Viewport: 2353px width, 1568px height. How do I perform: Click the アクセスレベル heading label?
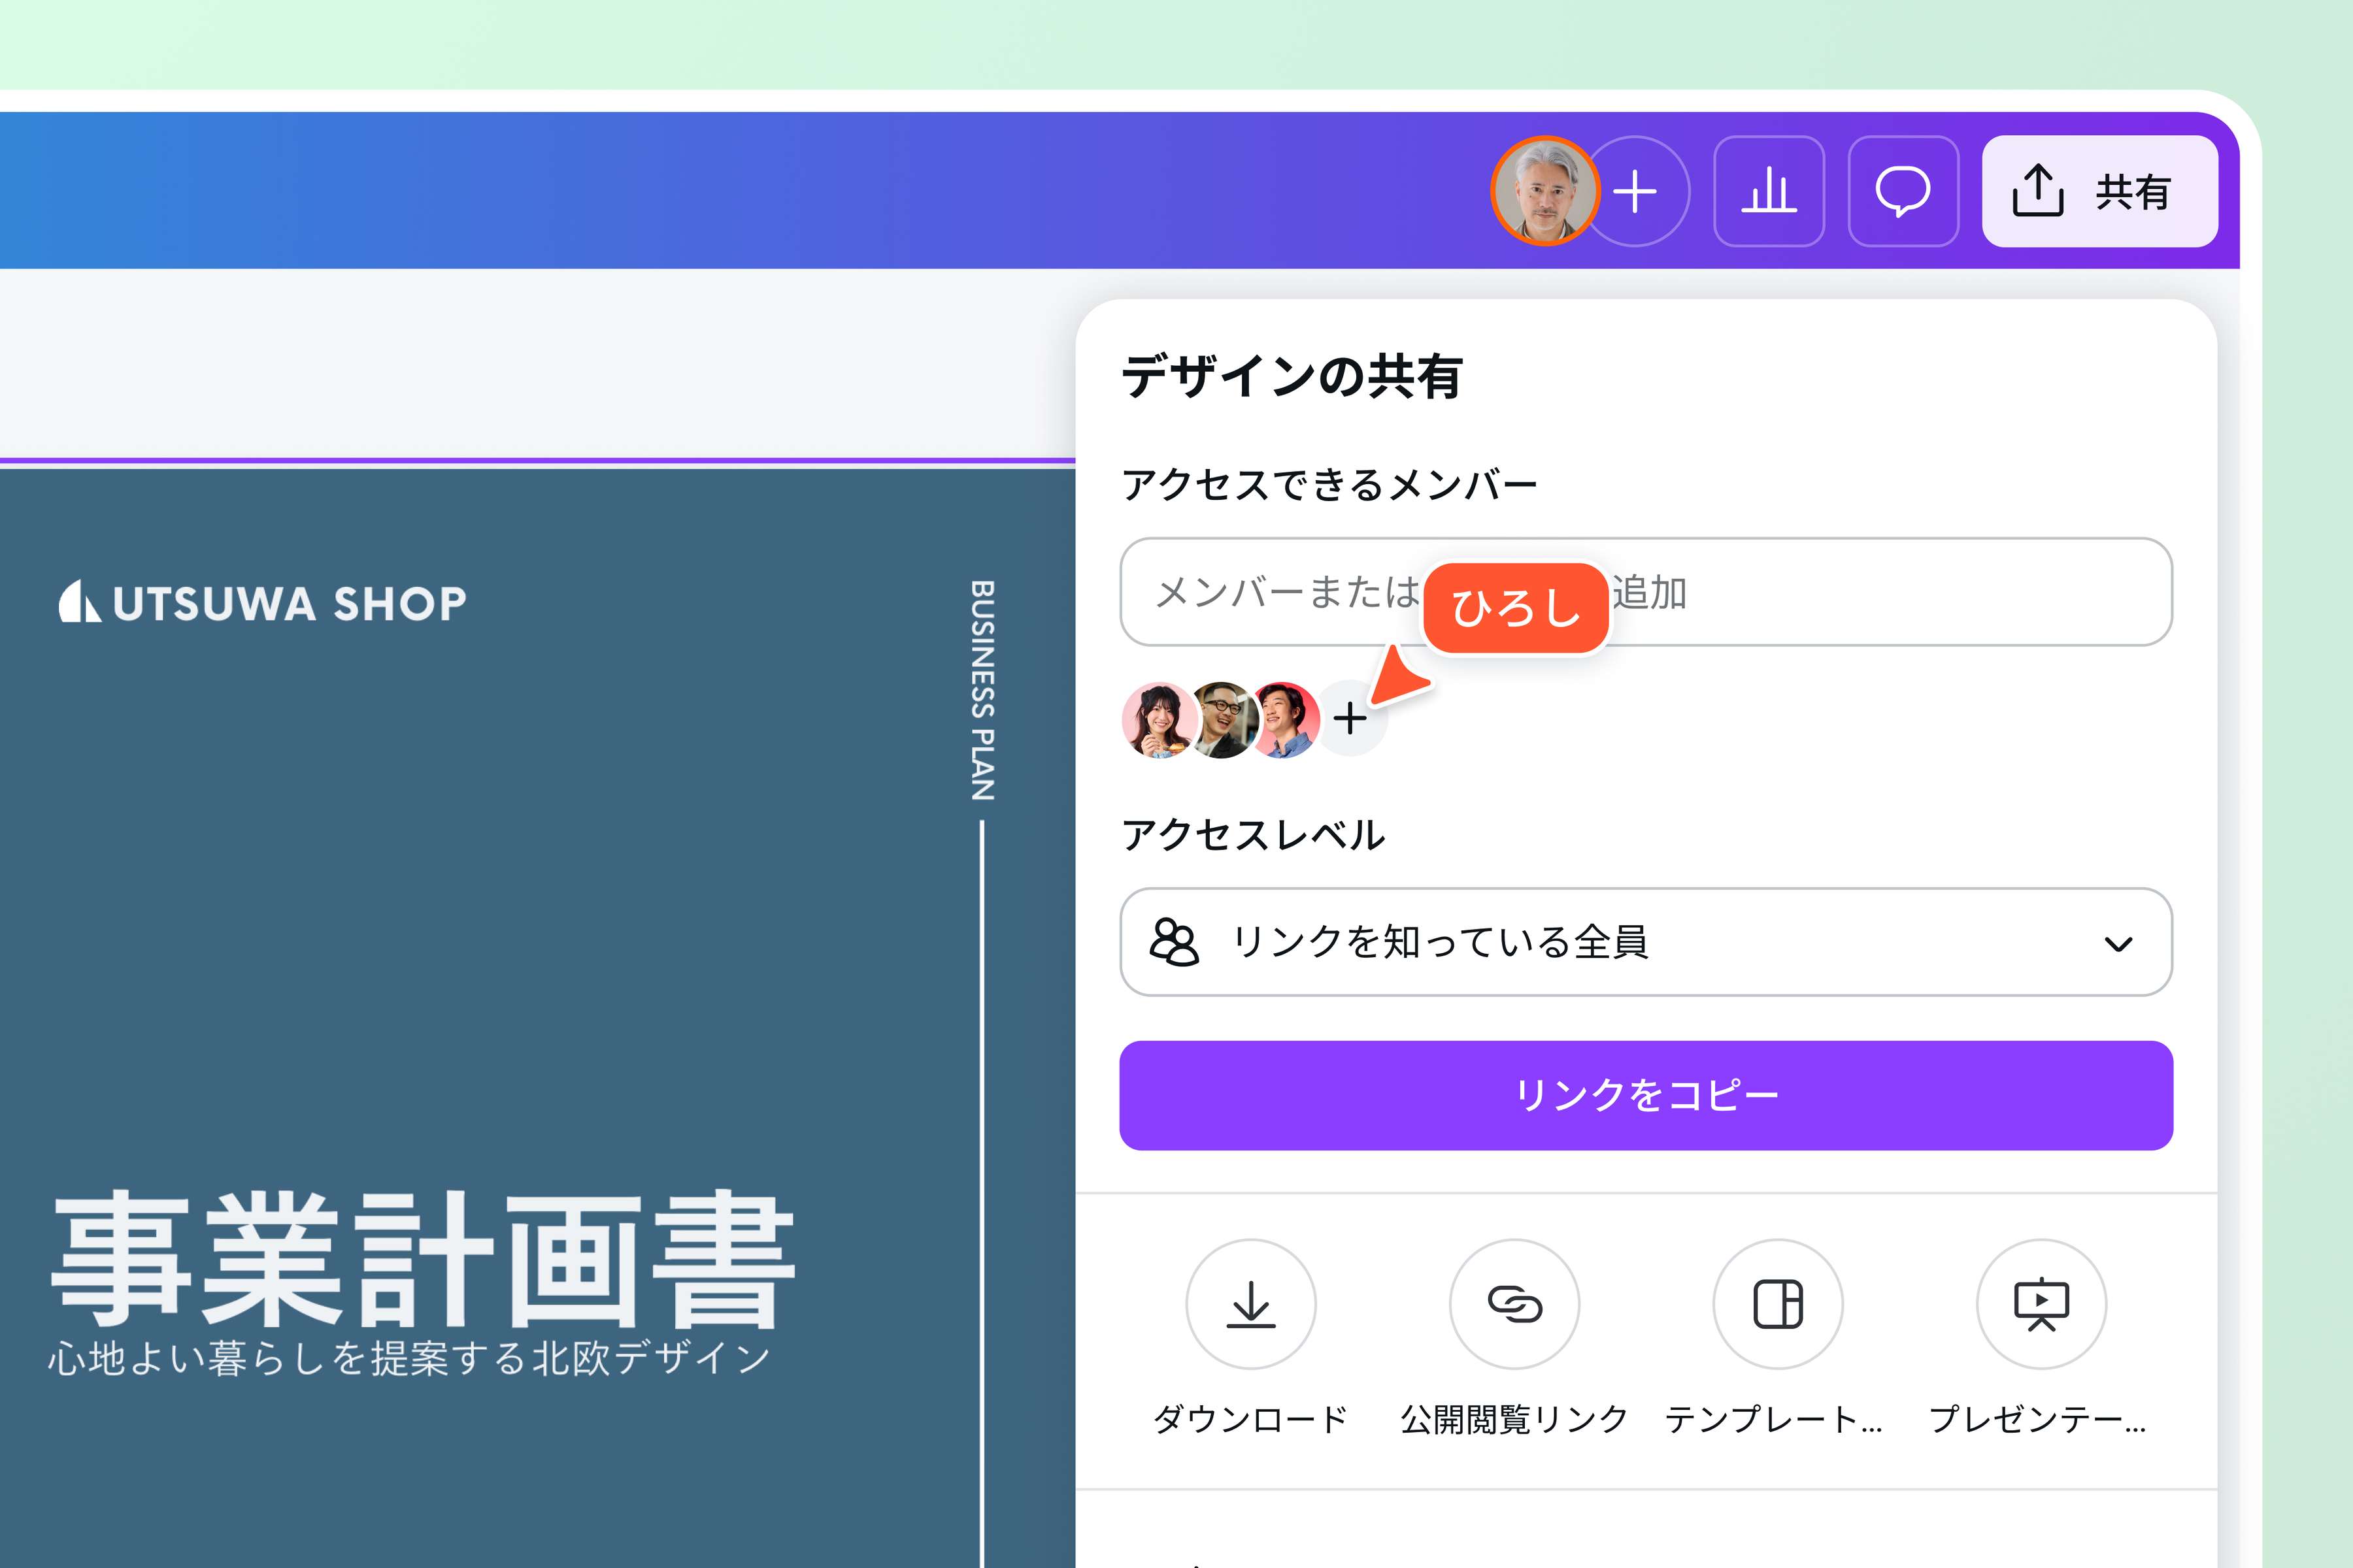coord(1254,835)
